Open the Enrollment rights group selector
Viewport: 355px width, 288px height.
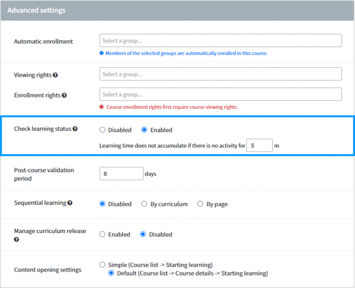[220, 94]
